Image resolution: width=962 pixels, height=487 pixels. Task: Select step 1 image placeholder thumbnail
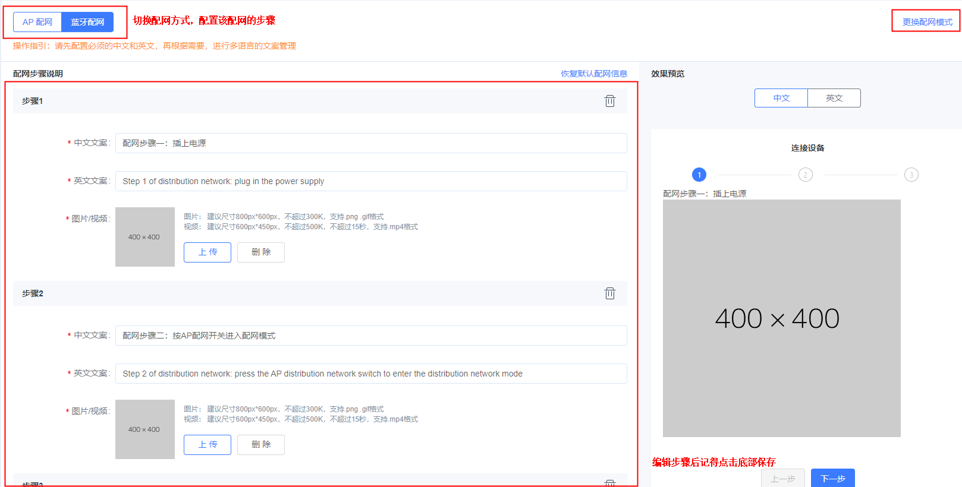(145, 237)
